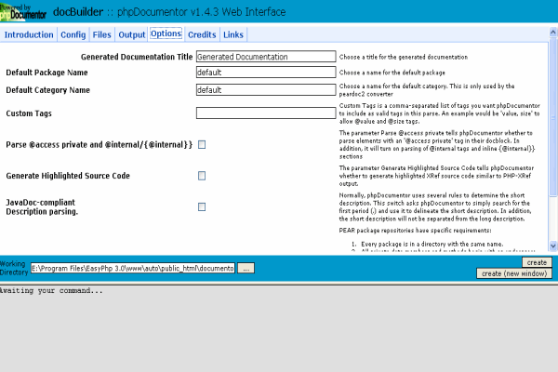Enable Parse @access private and @internal checkbox
558x372 pixels.
[x=202, y=145]
